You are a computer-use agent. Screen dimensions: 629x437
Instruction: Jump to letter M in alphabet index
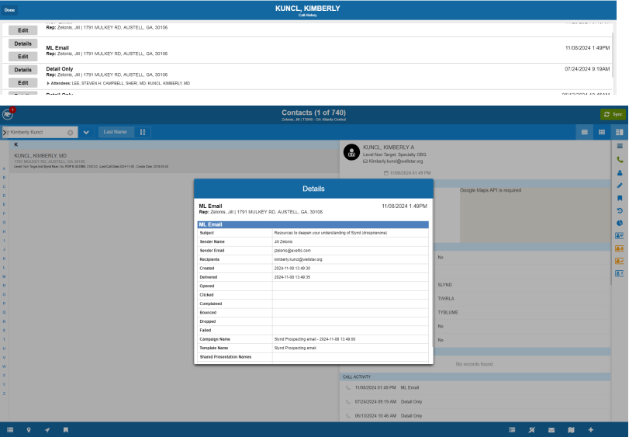(4, 276)
